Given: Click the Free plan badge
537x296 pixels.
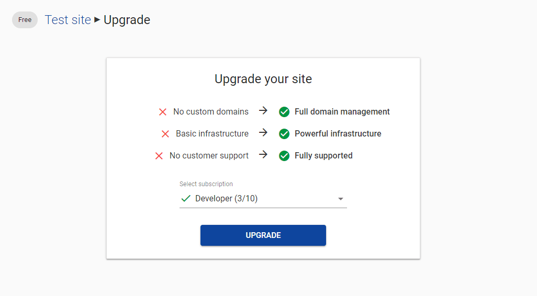Looking at the screenshot, I should pos(25,20).
